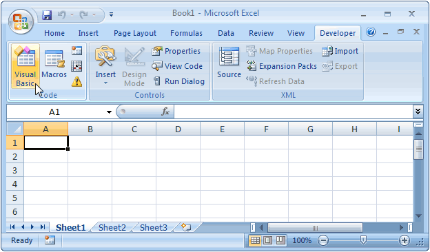
Task: Select the Developer tab
Action: click(338, 33)
